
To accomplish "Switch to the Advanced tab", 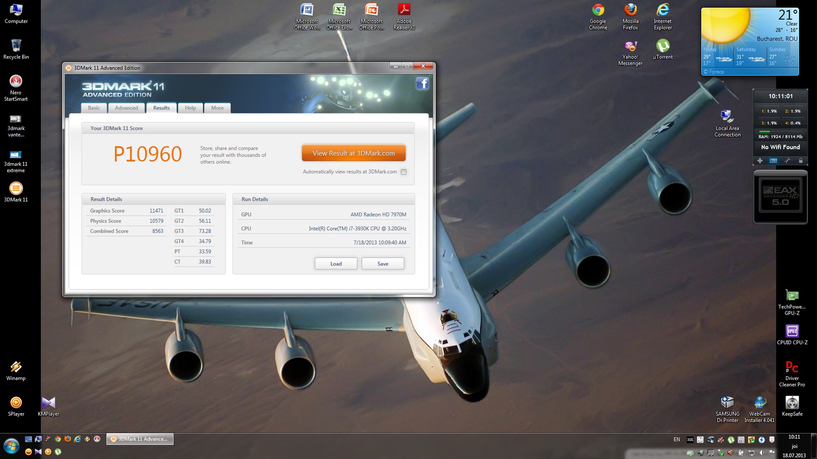I will (126, 108).
